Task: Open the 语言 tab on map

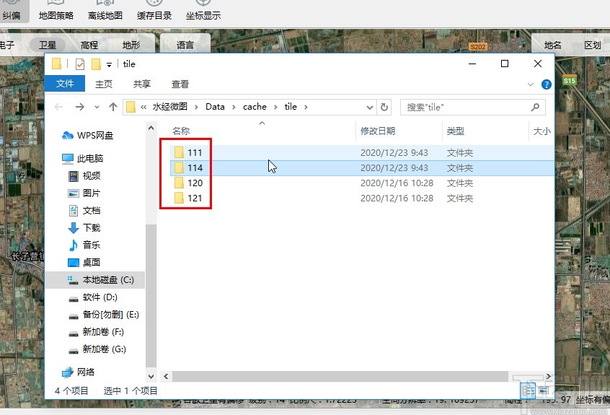Action: [185, 45]
